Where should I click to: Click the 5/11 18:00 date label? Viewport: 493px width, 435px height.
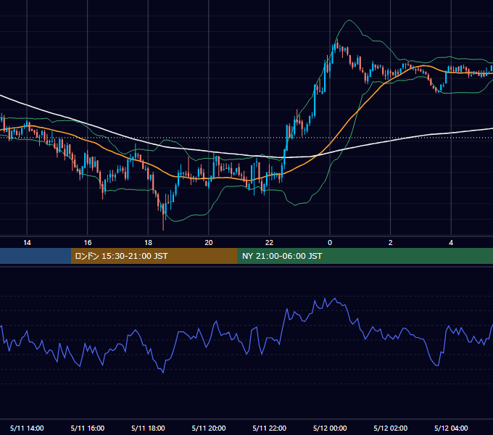[x=148, y=428]
